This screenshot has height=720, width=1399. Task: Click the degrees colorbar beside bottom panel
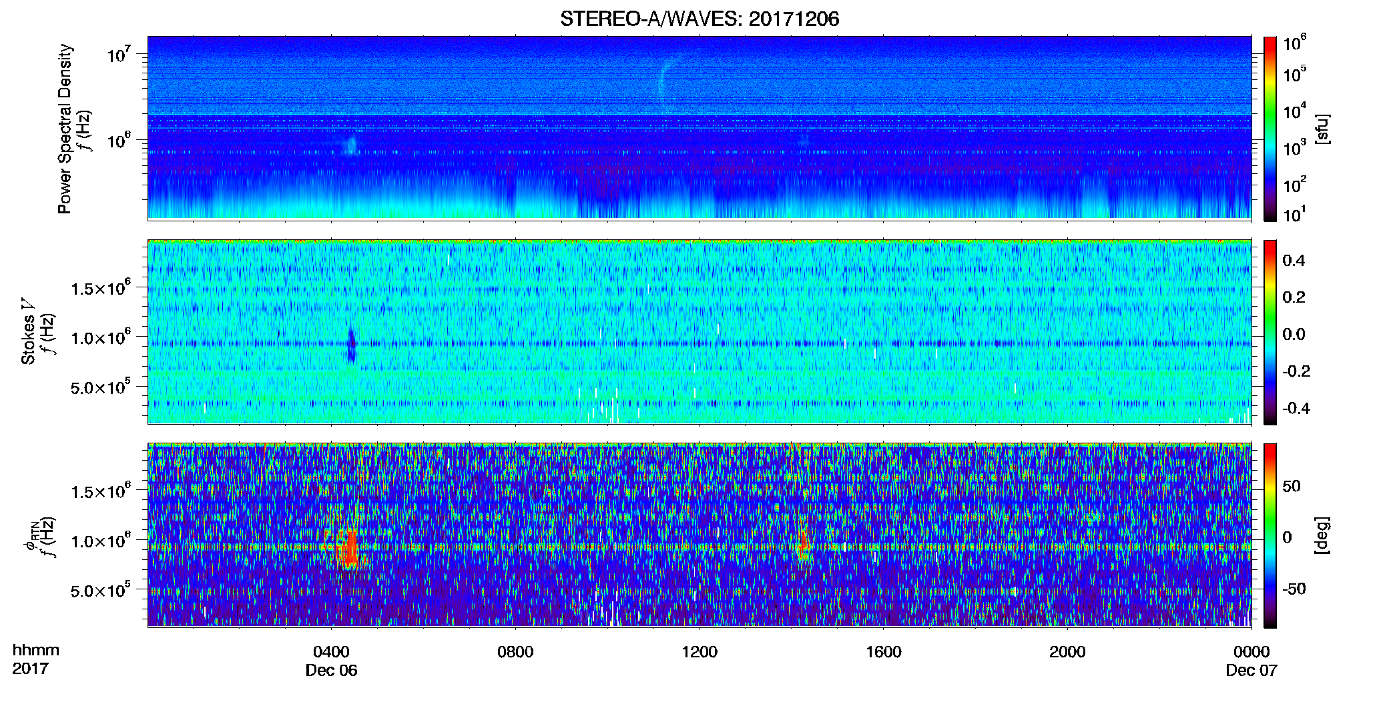[x=1270, y=535]
